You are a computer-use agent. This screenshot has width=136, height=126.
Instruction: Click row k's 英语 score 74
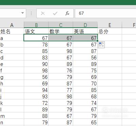click(x=85, y=103)
